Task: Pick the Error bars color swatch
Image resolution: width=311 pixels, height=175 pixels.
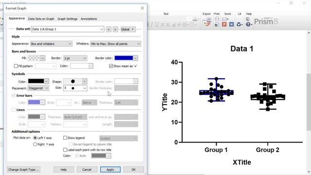Action: tap(34, 103)
